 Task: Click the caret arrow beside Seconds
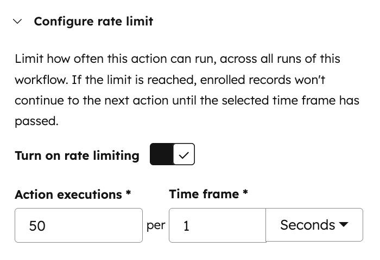click(343, 225)
